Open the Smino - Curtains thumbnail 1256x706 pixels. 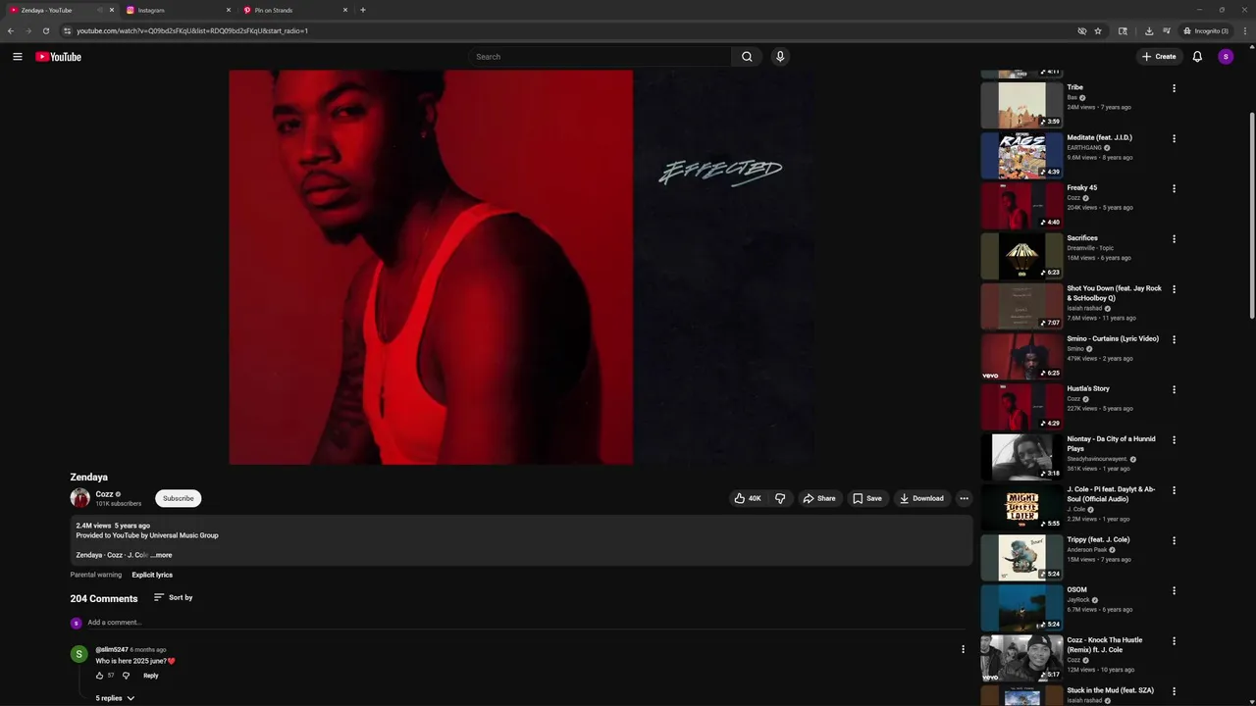[x=1021, y=356]
